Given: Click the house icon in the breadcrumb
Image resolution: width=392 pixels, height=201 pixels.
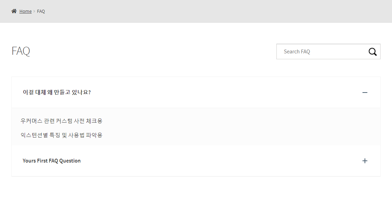Looking at the screenshot, I should click(14, 11).
